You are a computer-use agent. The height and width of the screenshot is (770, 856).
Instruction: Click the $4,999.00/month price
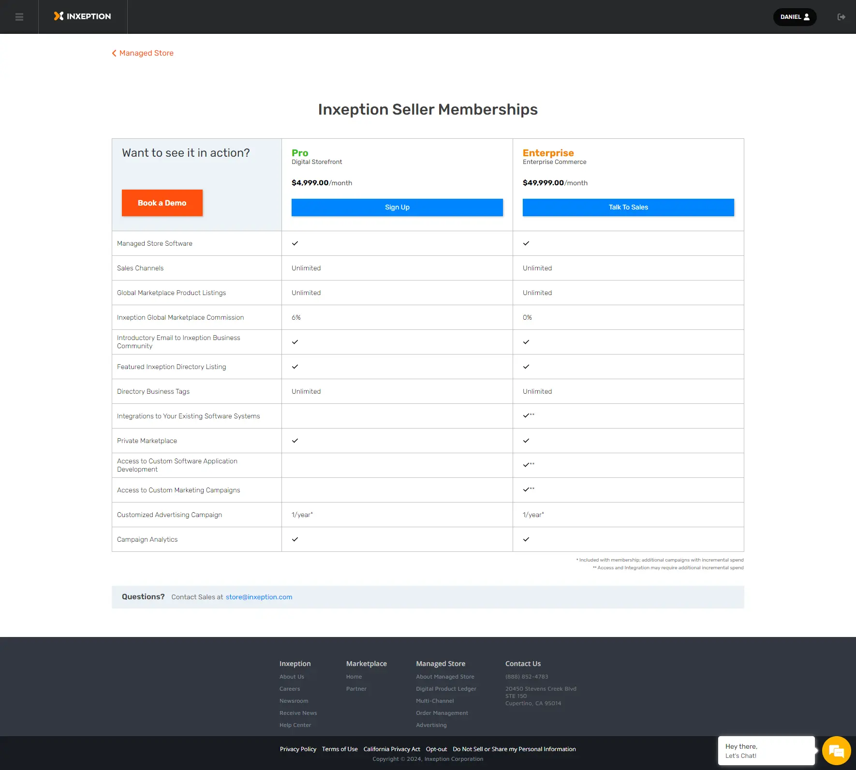[x=322, y=183]
